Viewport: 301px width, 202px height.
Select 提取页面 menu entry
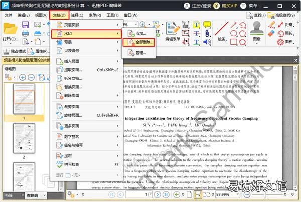pos(87,70)
